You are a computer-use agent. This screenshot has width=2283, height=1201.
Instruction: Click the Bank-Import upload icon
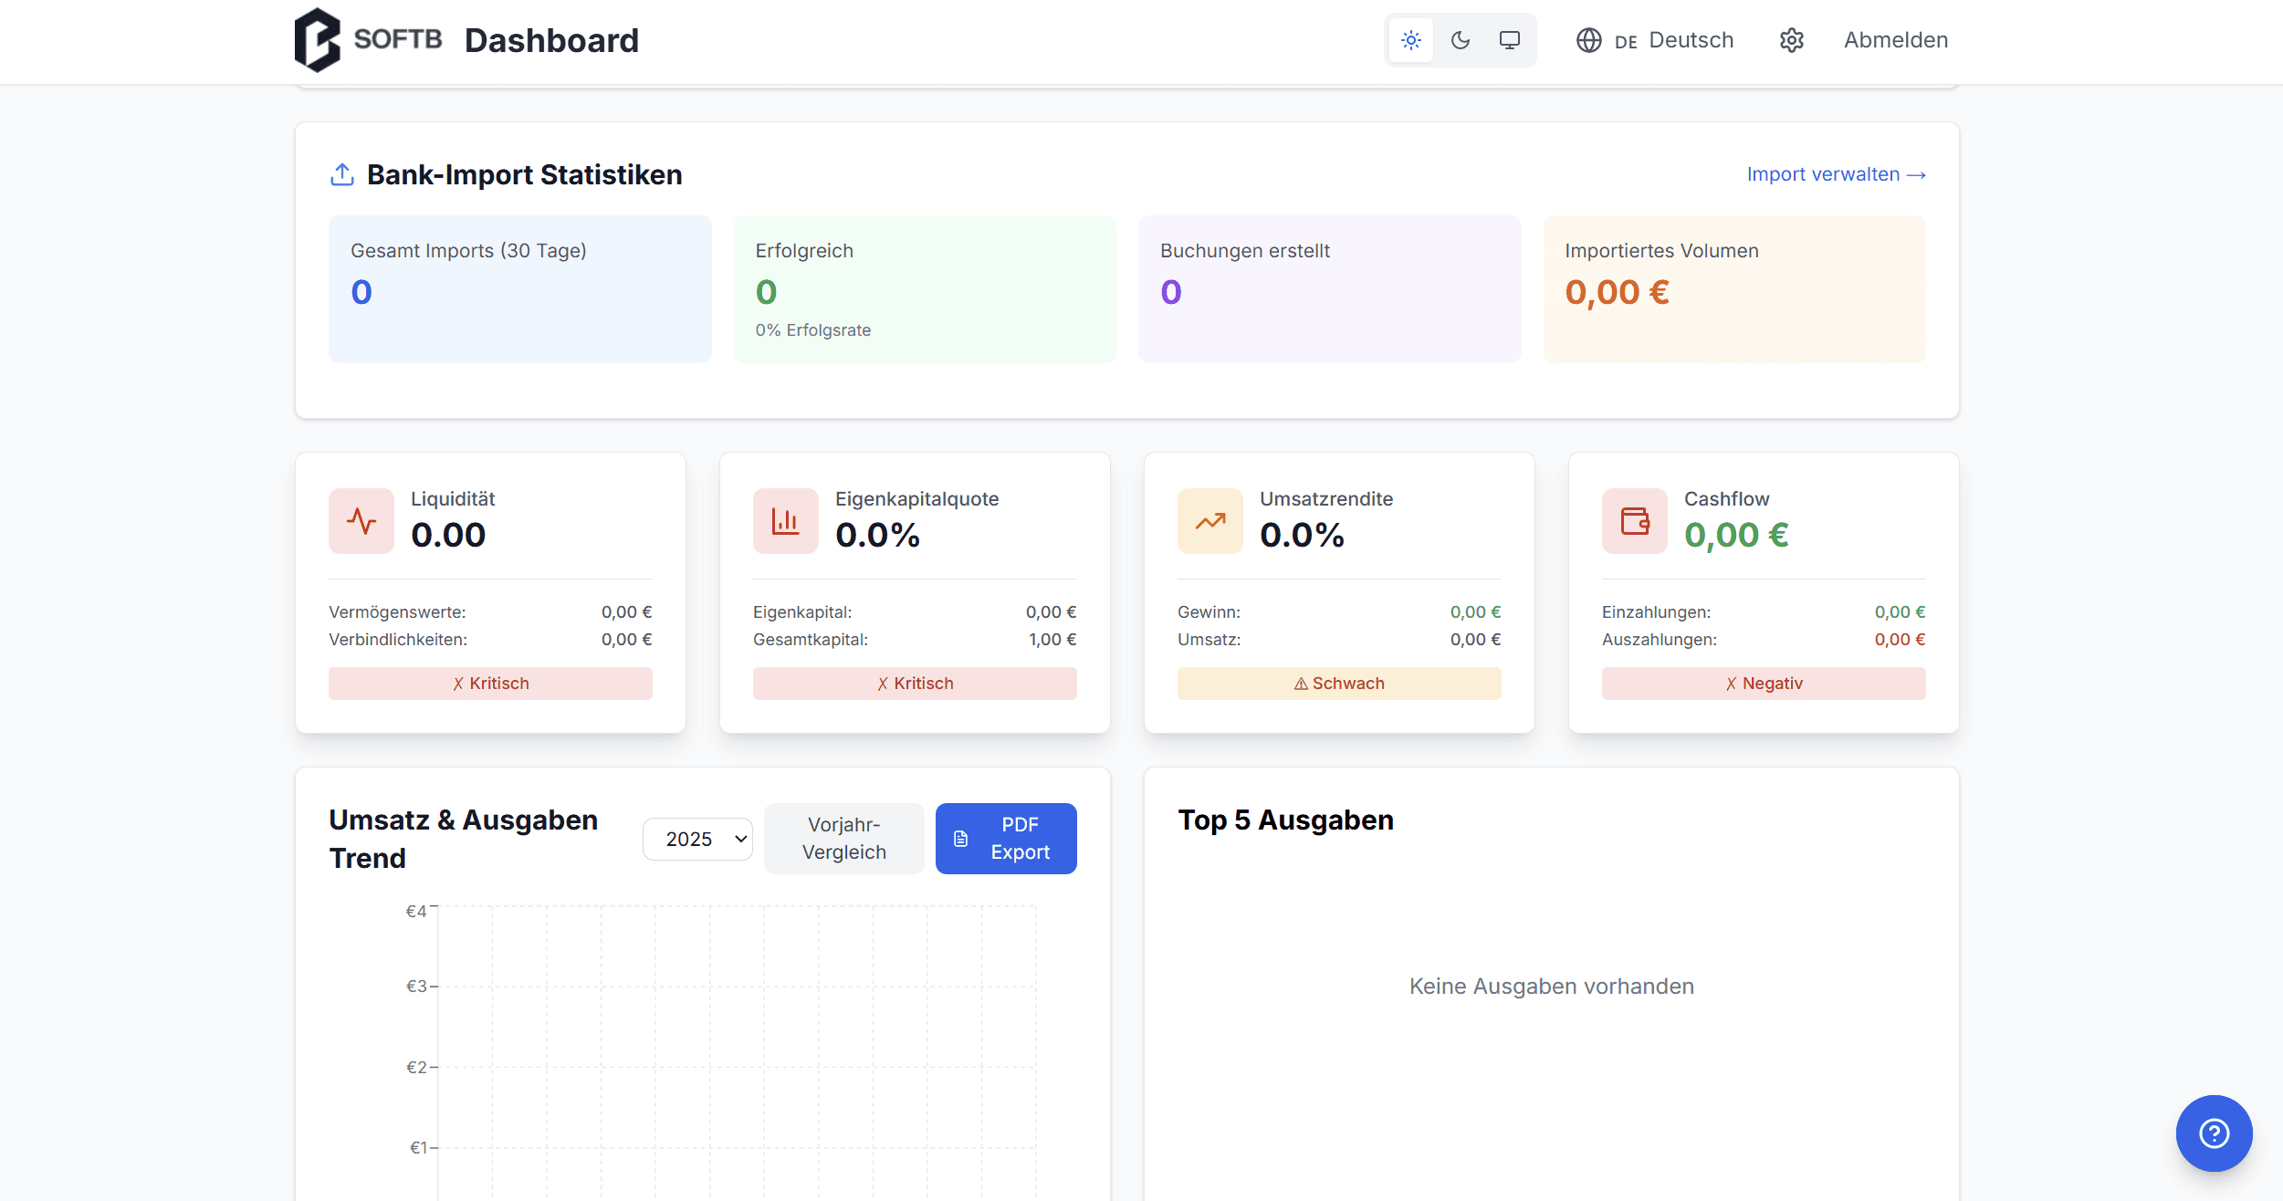pos(342,174)
